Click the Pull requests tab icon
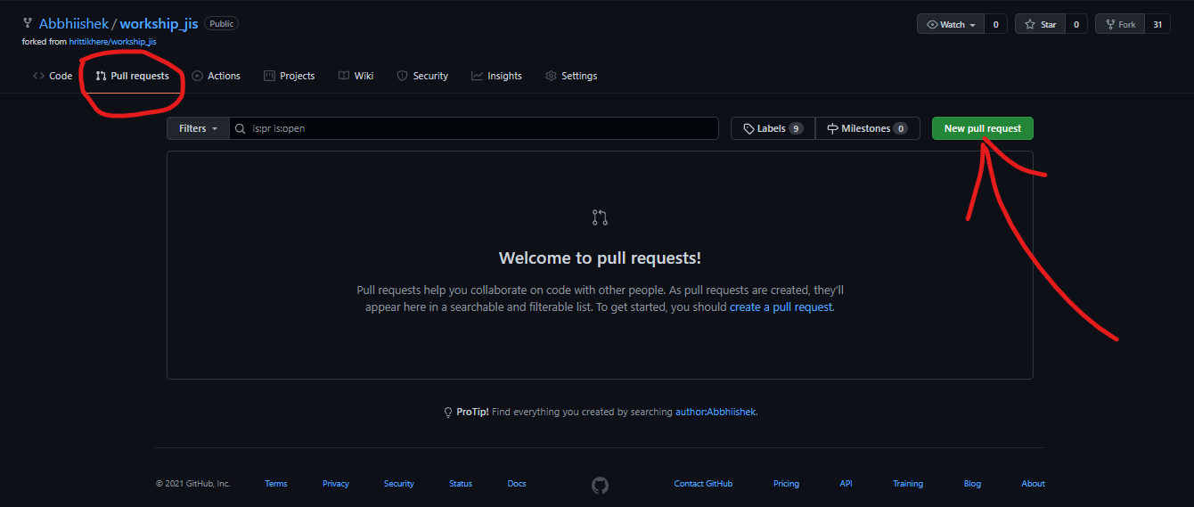 tap(101, 76)
